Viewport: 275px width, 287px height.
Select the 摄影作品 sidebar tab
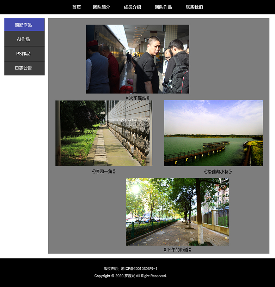(x=24, y=25)
